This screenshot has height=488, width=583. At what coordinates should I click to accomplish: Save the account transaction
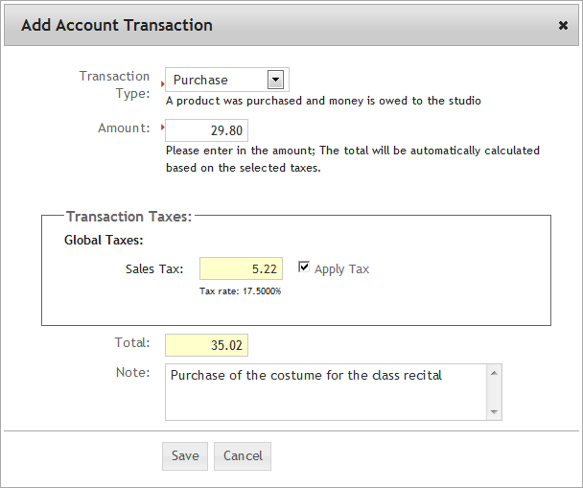pos(185,456)
